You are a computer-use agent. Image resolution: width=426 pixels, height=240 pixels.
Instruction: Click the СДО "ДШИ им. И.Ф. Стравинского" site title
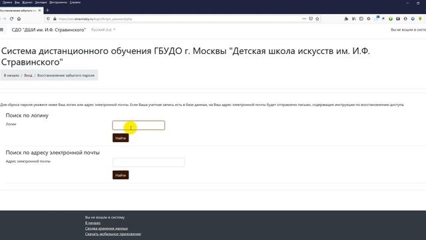pyautogui.click(x=49, y=29)
